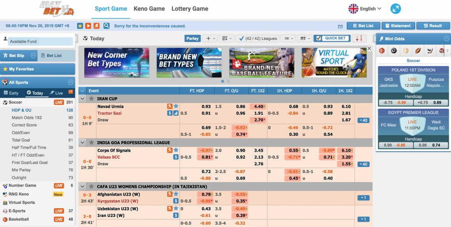Close the promotional banner area
The height and width of the screenshot is (227, 451).
coord(370,48)
